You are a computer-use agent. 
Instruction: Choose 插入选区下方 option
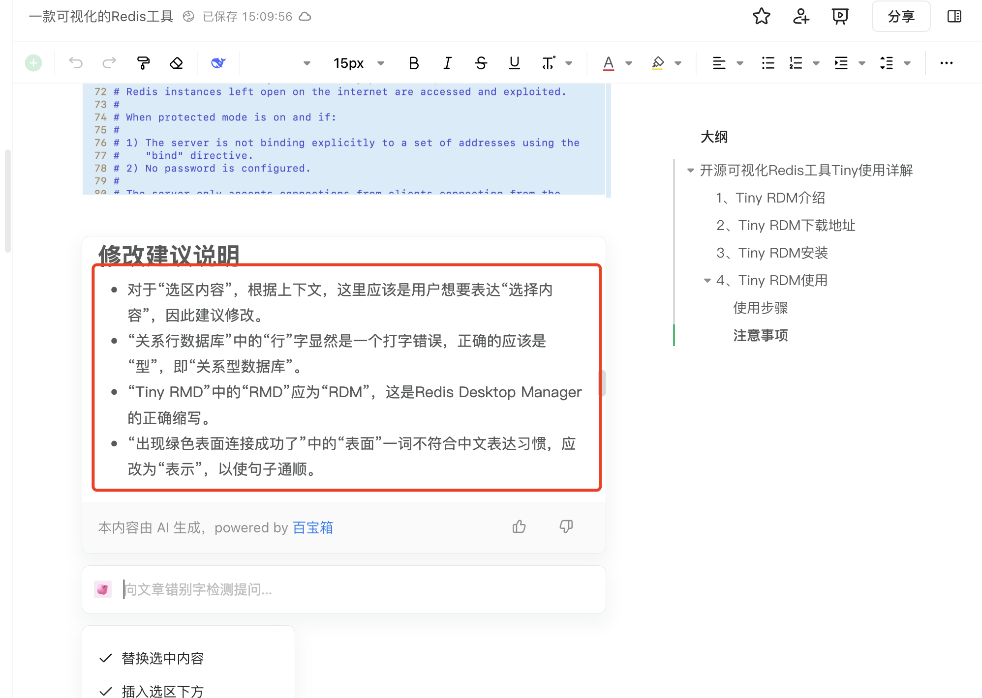162,691
